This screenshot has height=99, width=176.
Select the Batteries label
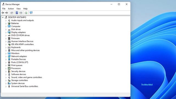15,23
